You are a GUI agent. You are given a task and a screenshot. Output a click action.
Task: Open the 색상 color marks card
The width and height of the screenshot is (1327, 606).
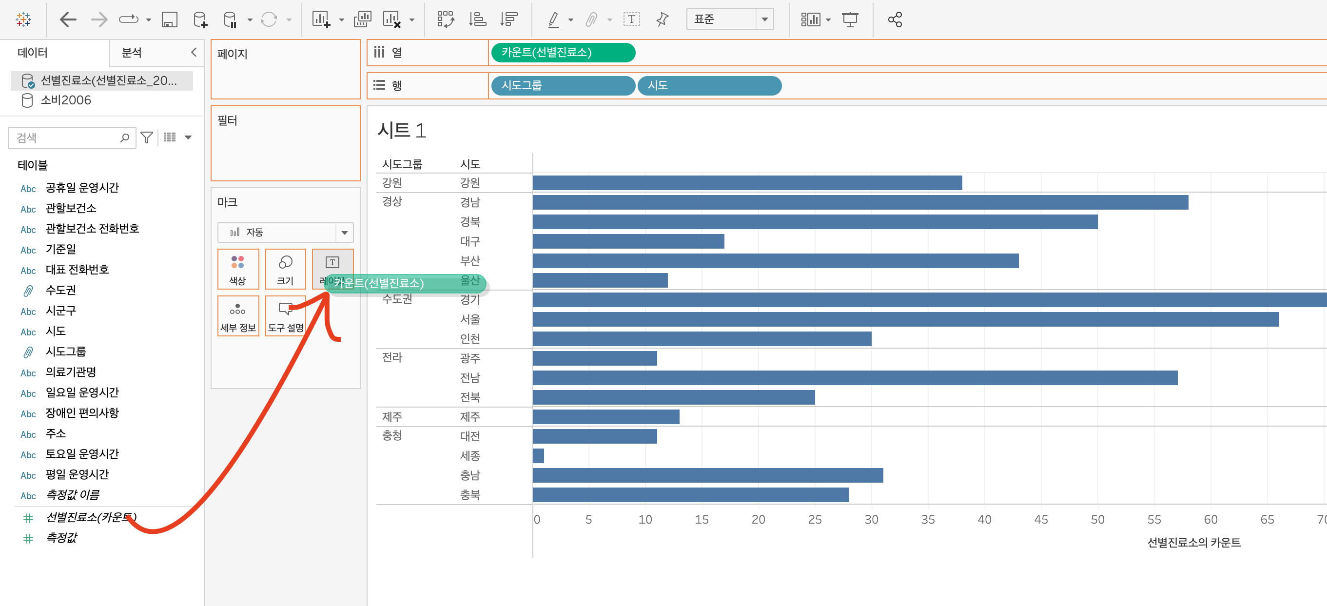237,269
